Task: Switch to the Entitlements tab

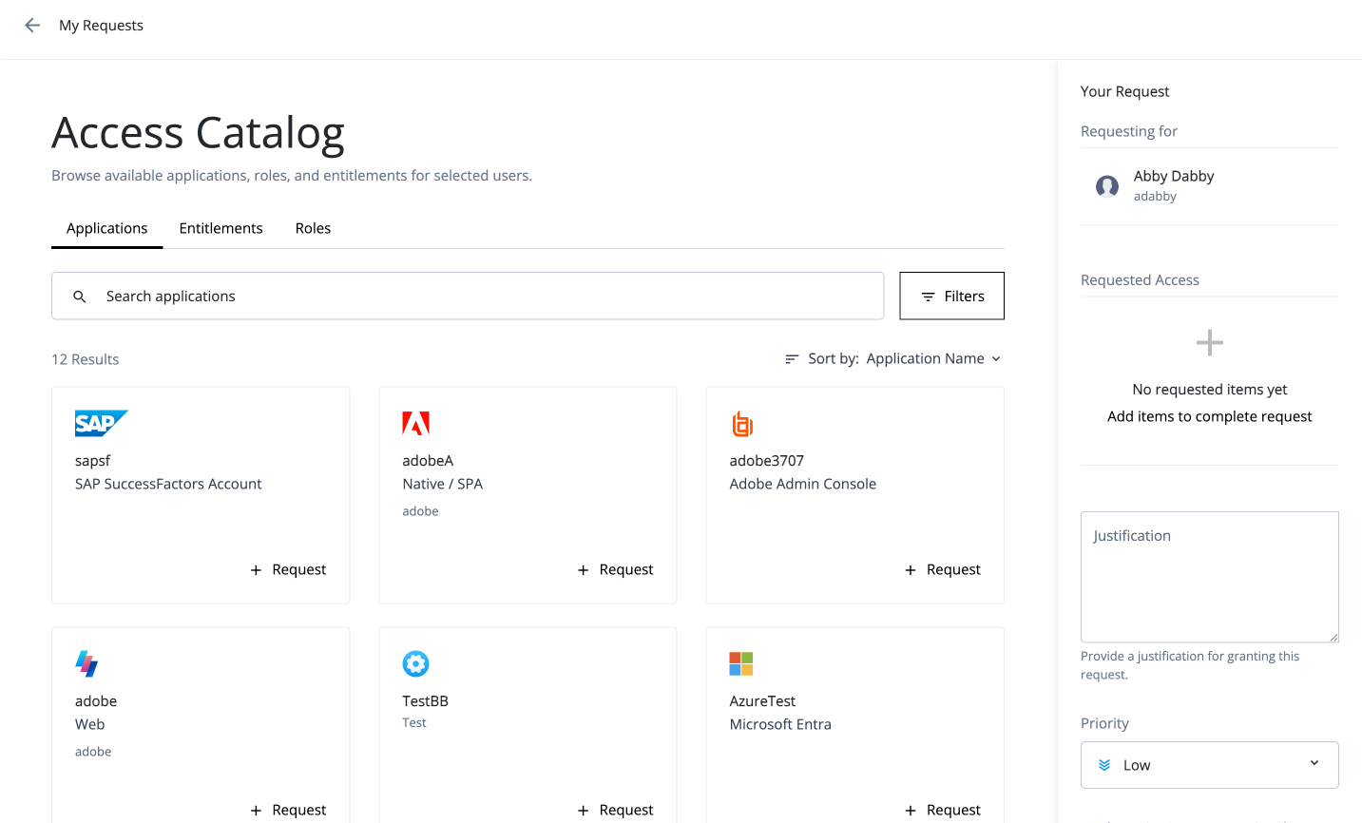Action: click(x=221, y=228)
